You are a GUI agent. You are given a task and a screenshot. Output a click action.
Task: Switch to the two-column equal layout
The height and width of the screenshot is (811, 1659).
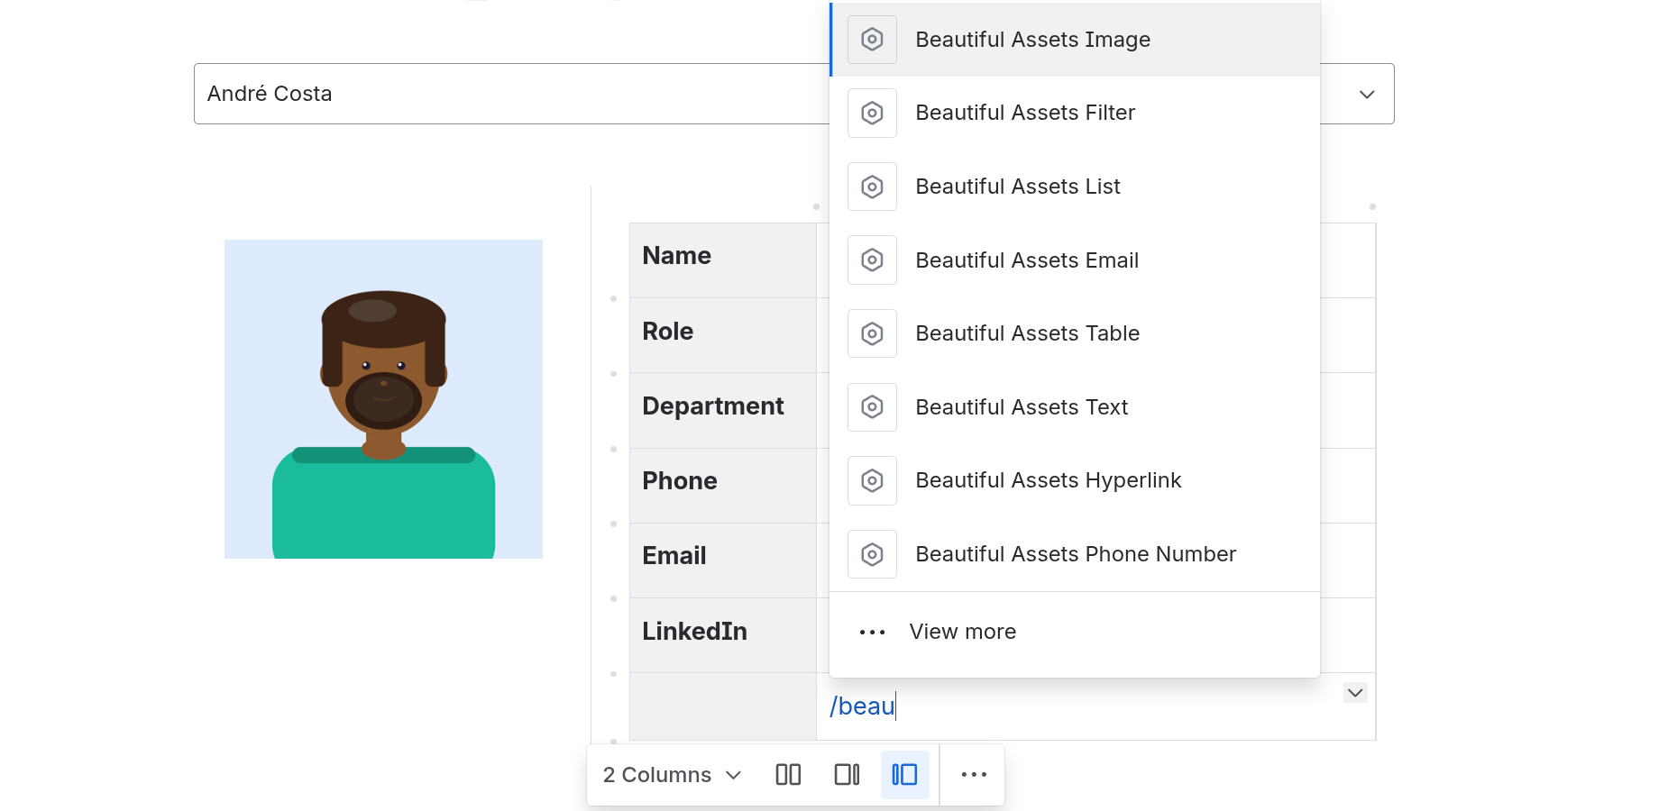(x=788, y=774)
